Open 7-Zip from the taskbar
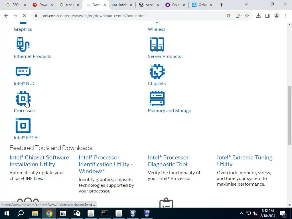 coord(63,213)
